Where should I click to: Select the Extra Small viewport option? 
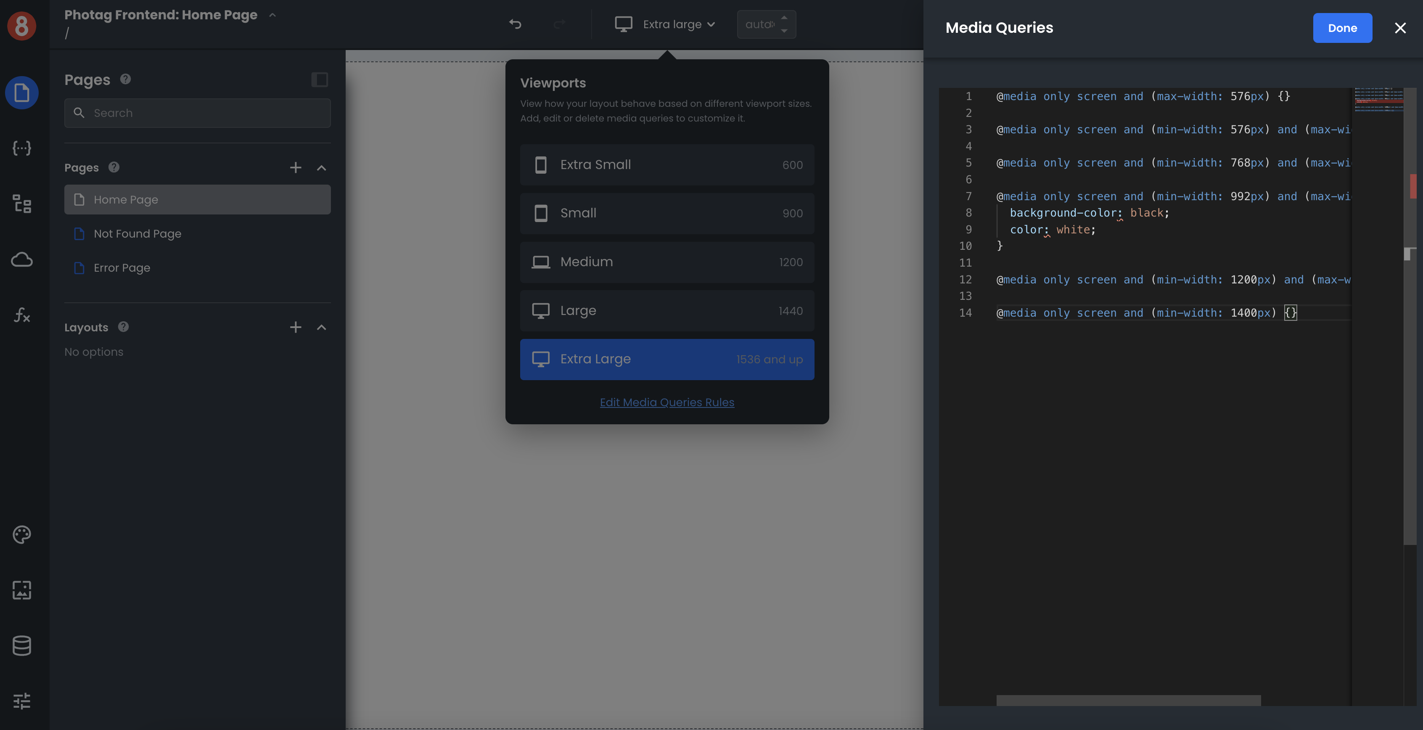tap(667, 165)
